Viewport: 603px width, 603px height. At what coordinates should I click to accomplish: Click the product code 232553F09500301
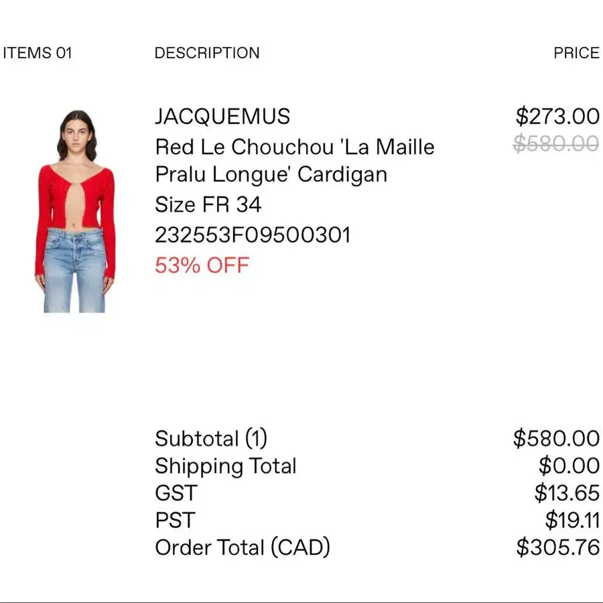tap(253, 234)
